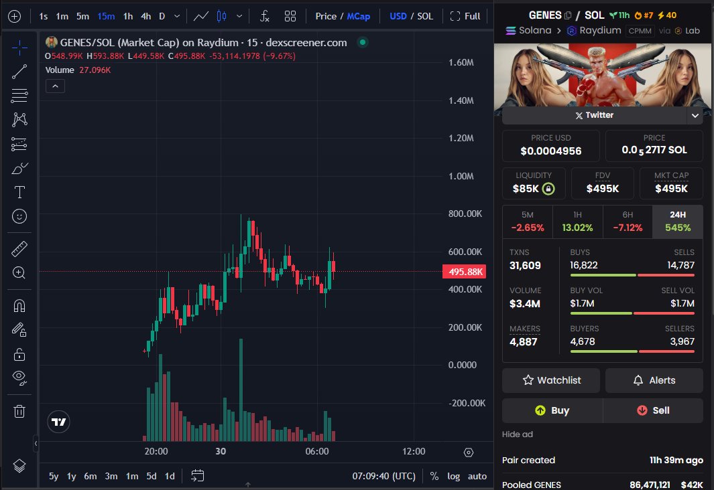The image size is (714, 490).
Task: Toggle auto scale
Action: click(477, 476)
